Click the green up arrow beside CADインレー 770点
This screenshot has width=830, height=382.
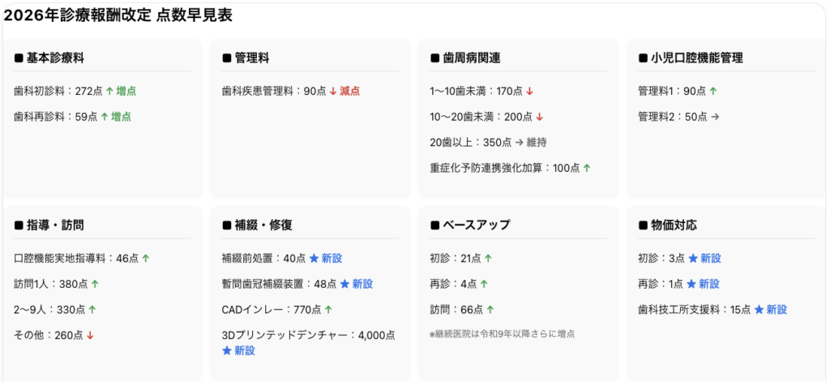tap(328, 310)
